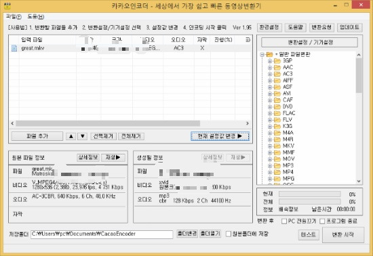
Task: Select the MMF folder icon
Action: pos(277,152)
